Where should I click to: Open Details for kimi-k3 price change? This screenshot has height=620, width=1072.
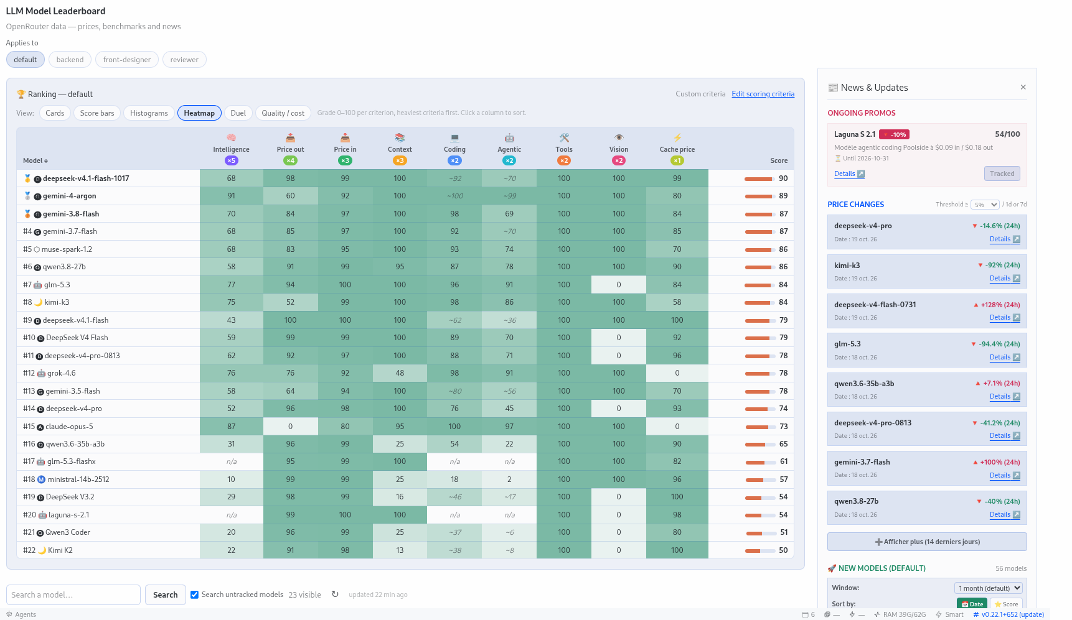(1005, 278)
